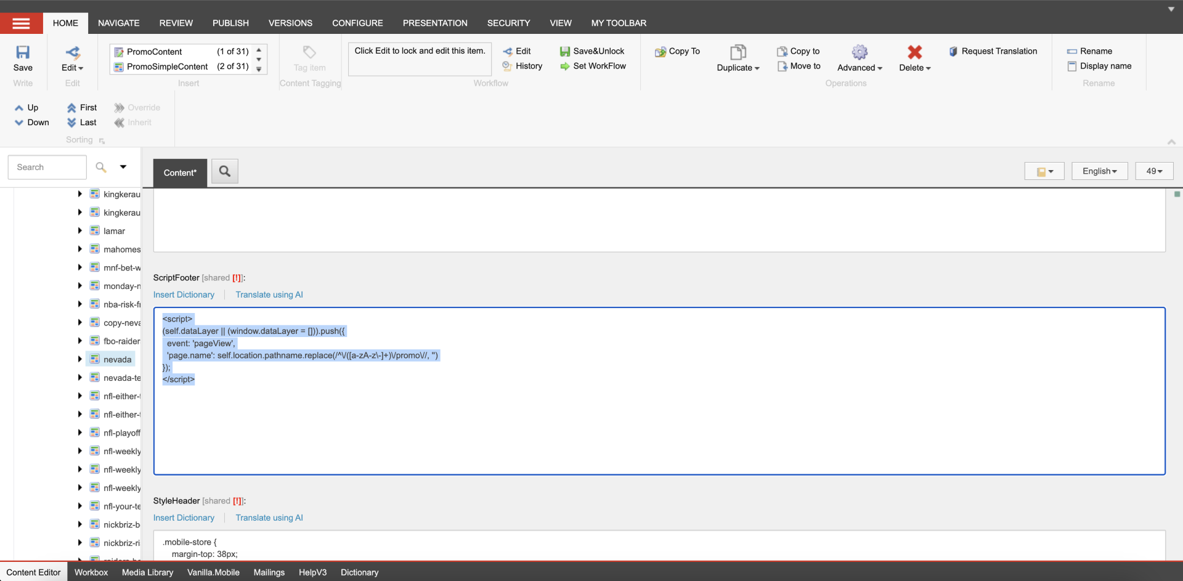Open Workbox in bottom bar
The image size is (1183, 581).
pyautogui.click(x=91, y=572)
